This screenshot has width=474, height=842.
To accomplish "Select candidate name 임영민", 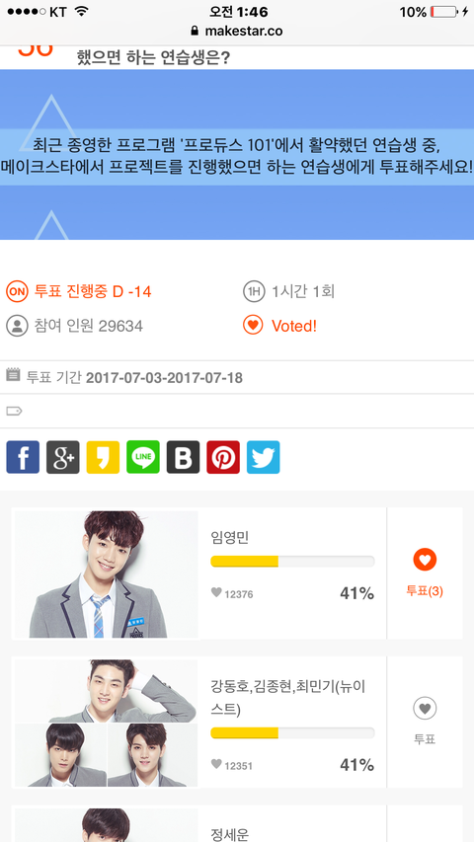I will point(230,538).
